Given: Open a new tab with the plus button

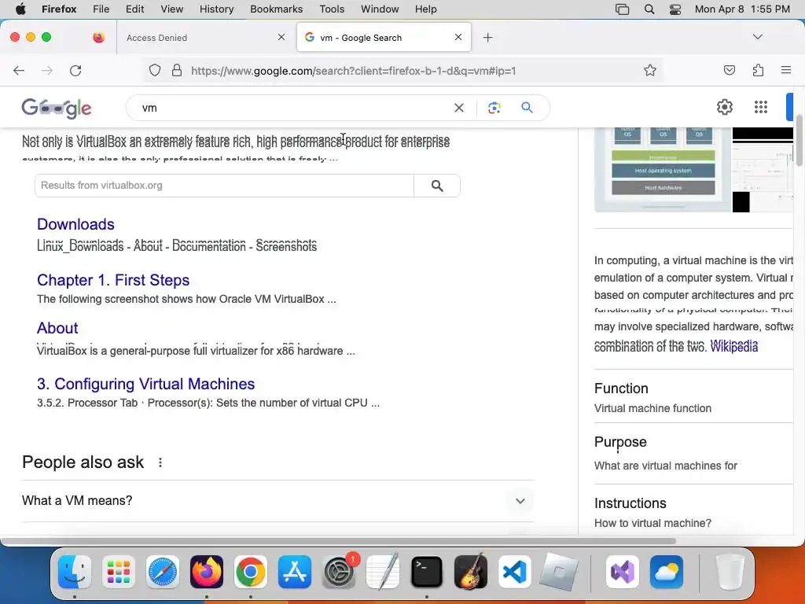Looking at the screenshot, I should coord(487,38).
